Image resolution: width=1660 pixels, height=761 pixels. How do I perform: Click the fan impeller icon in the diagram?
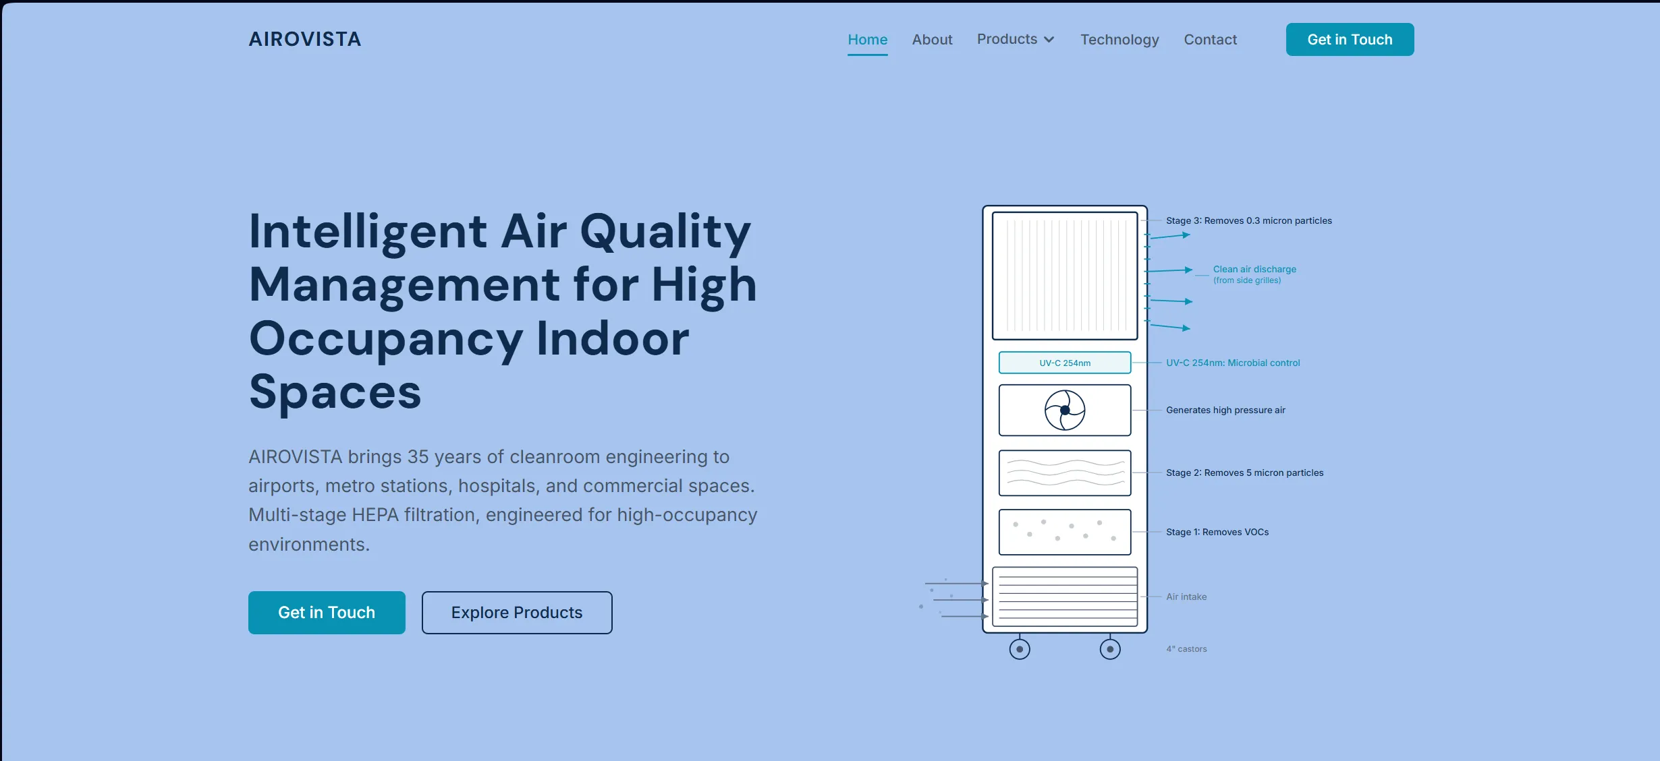(1064, 410)
